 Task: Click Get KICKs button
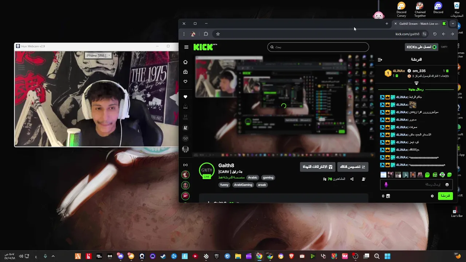tap(422, 47)
